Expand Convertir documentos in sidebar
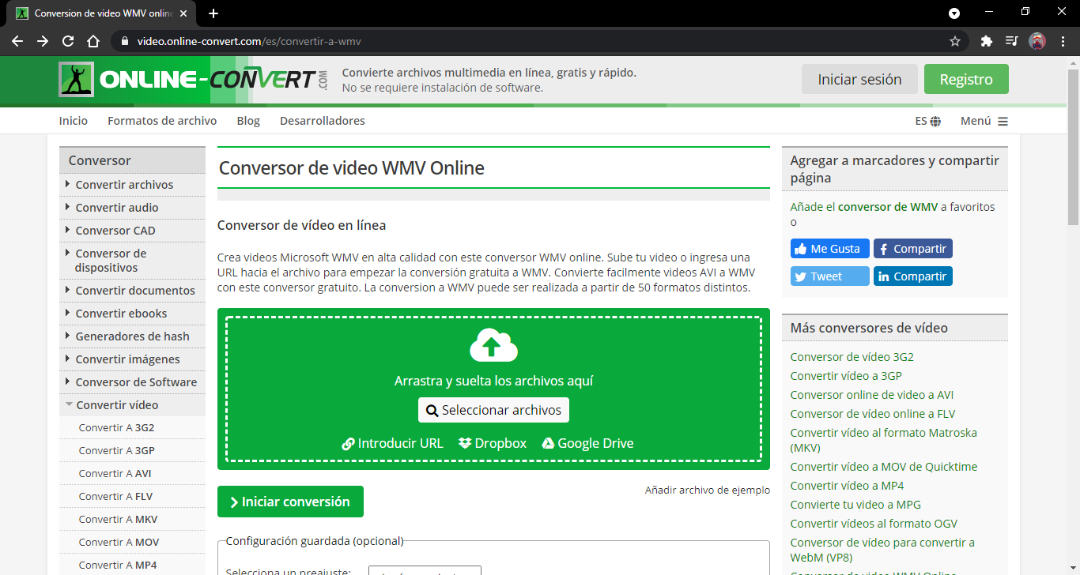 coord(132,291)
